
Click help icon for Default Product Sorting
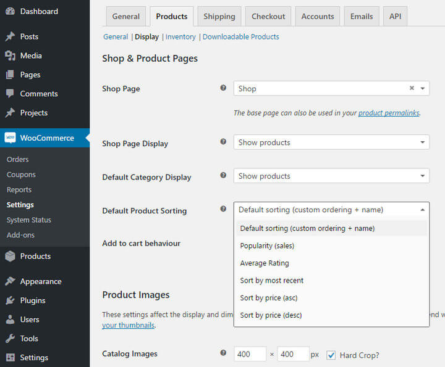click(223, 209)
